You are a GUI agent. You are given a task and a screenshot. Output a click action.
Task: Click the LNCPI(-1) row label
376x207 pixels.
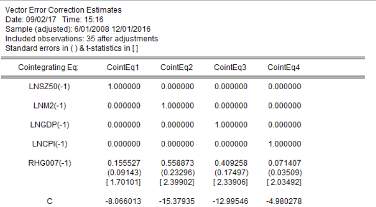49,144
